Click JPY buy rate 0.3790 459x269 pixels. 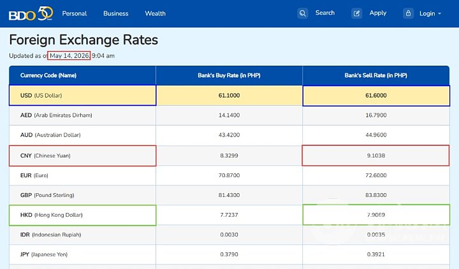tap(229, 254)
